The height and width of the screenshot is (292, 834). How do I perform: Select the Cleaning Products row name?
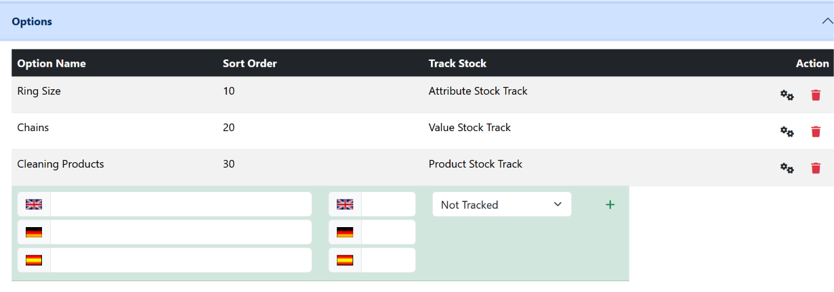60,164
